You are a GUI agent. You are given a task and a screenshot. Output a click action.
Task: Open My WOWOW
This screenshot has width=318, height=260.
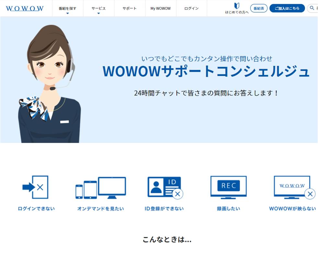pos(161,8)
